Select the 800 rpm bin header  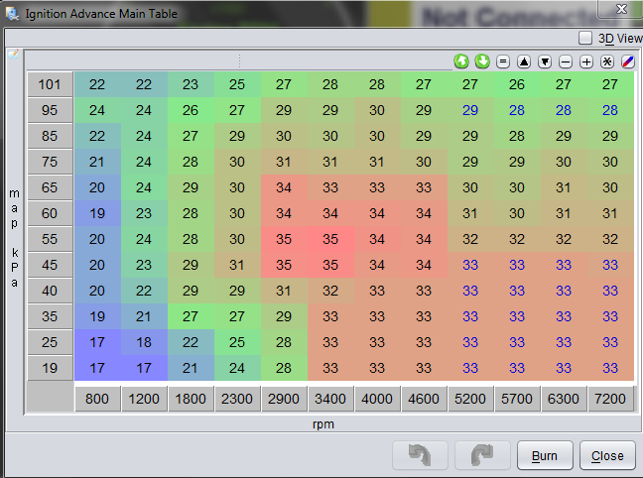click(x=97, y=399)
